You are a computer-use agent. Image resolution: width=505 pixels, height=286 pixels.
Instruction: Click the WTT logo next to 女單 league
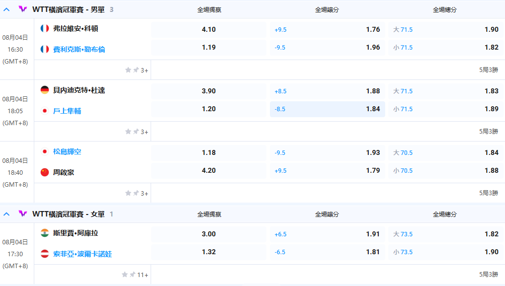pos(22,214)
